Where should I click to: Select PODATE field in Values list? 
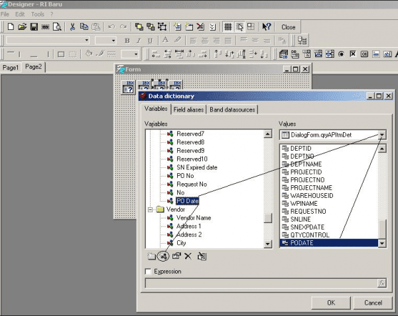coord(329,243)
